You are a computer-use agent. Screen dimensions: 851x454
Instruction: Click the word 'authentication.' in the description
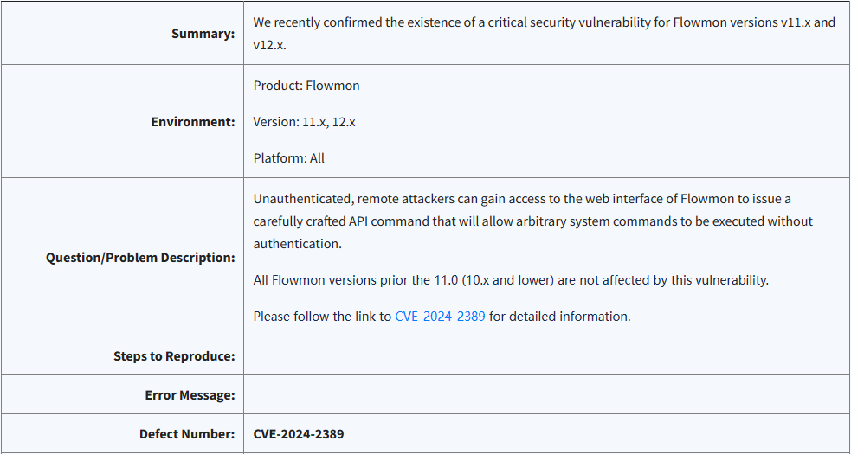tap(298, 244)
